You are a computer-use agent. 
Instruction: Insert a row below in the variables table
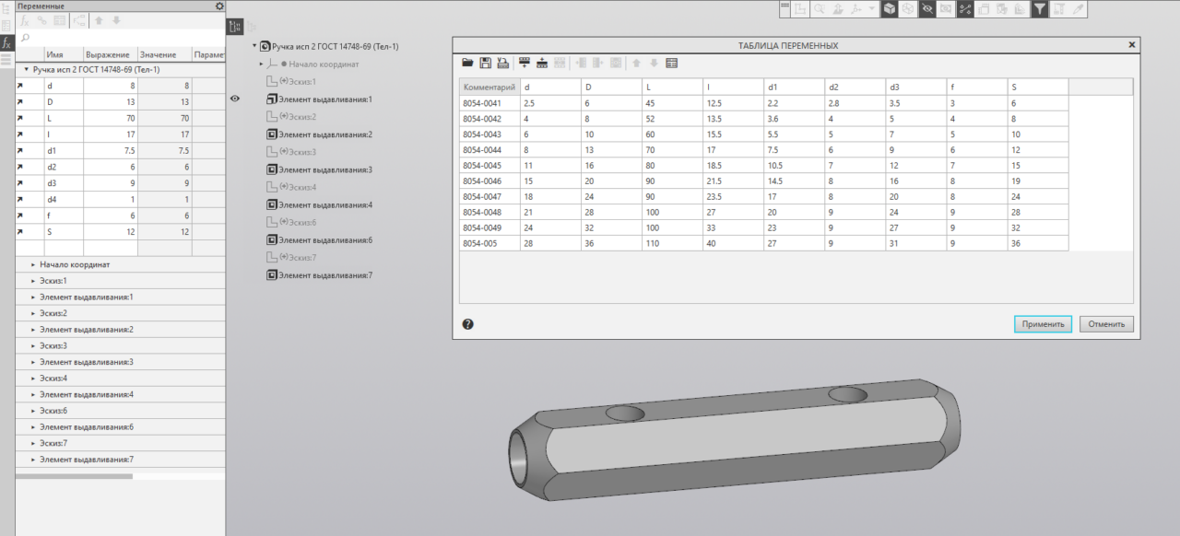pos(525,63)
